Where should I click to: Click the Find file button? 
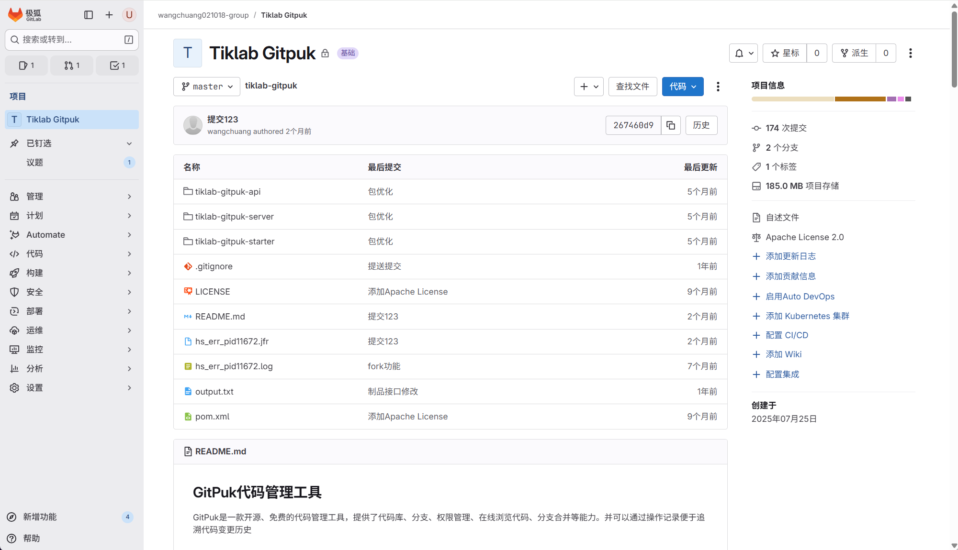pos(632,87)
